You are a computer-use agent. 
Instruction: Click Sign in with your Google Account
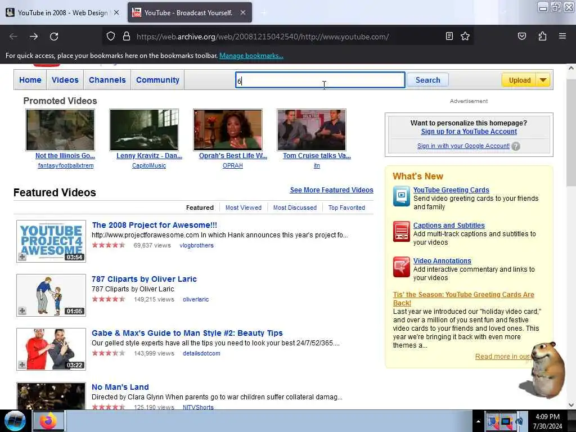463,146
